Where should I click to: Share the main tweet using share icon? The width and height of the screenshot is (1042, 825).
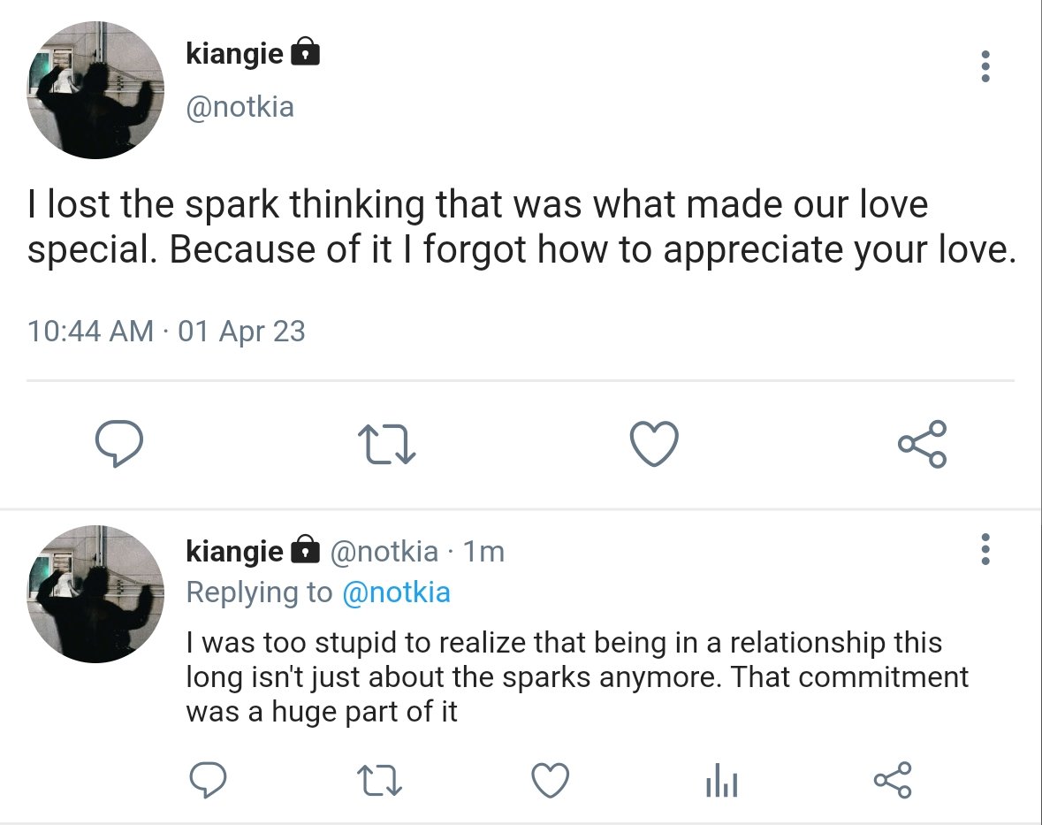[923, 444]
